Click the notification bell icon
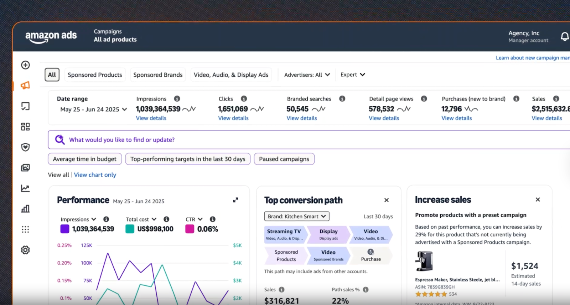Viewport: 570px width, 305px height. (x=565, y=37)
